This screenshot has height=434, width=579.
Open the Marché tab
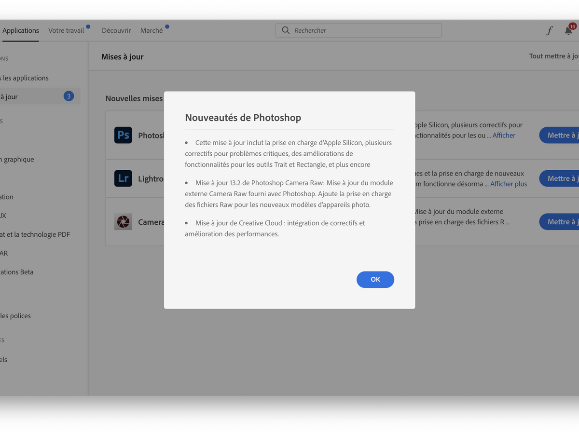pos(151,30)
